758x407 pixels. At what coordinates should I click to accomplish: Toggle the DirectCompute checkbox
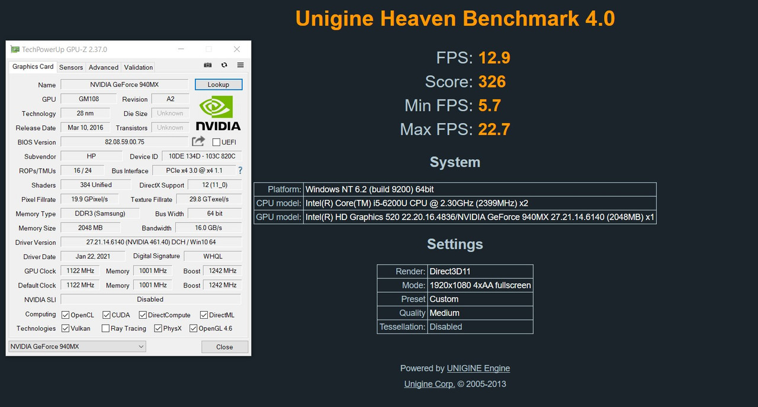pyautogui.click(x=143, y=315)
